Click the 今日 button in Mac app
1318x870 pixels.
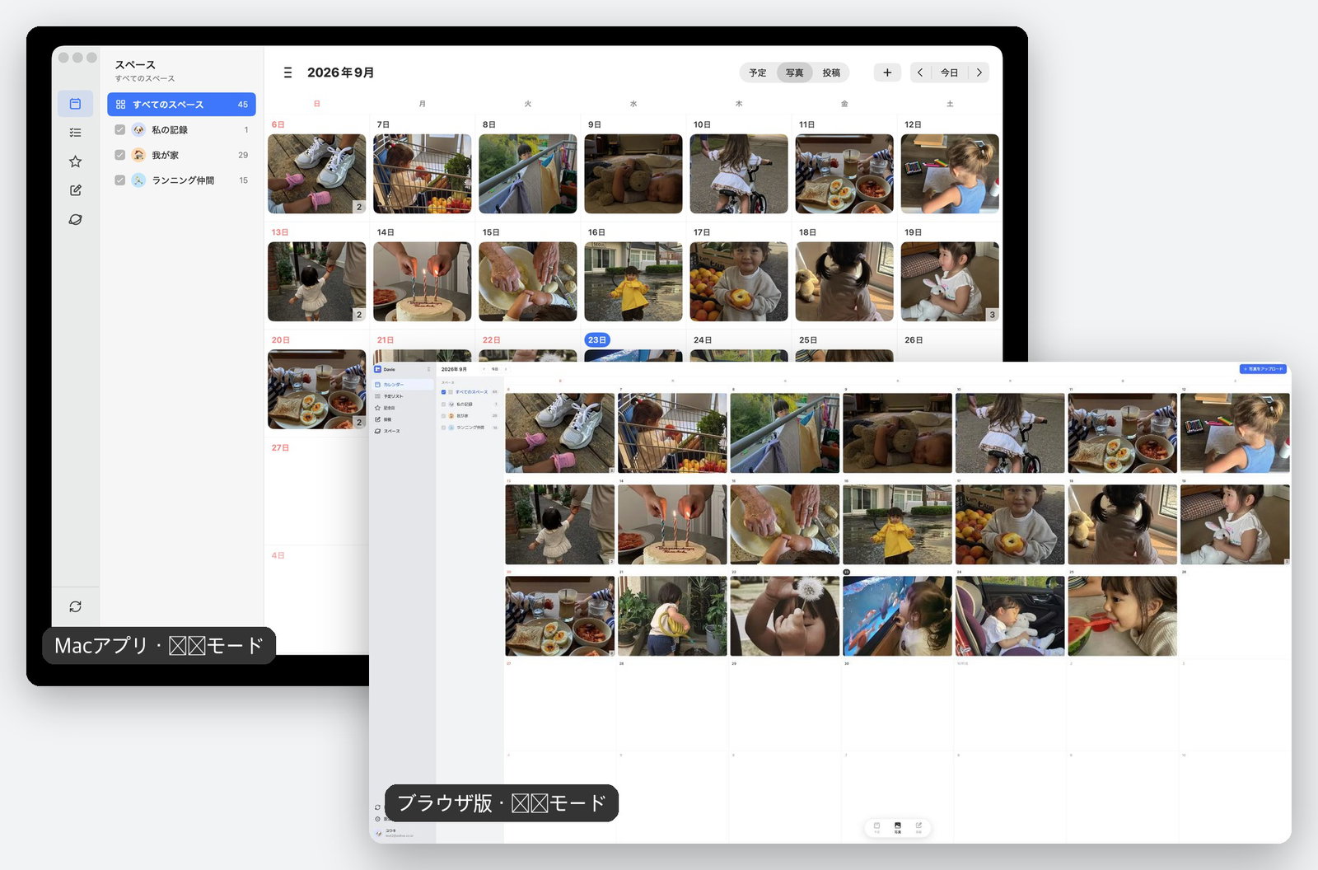(949, 72)
